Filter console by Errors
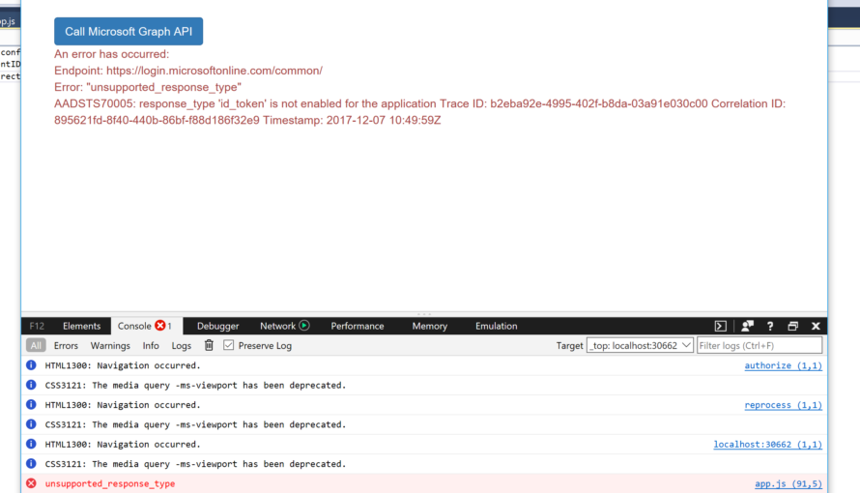The height and width of the screenshot is (493, 860). [x=66, y=345]
